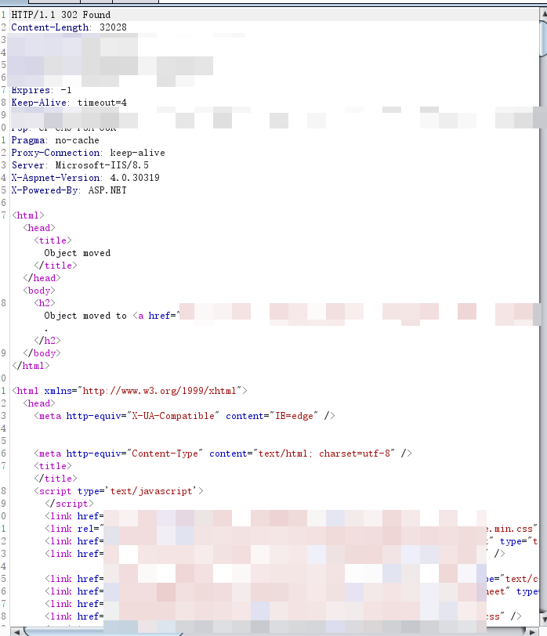Click the vertical scrollbar up arrow
The height and width of the screenshot is (636, 547).
(x=543, y=13)
